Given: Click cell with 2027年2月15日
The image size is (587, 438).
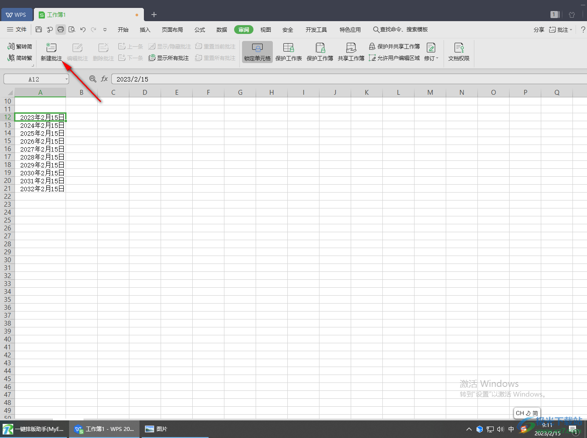Looking at the screenshot, I should point(40,149).
